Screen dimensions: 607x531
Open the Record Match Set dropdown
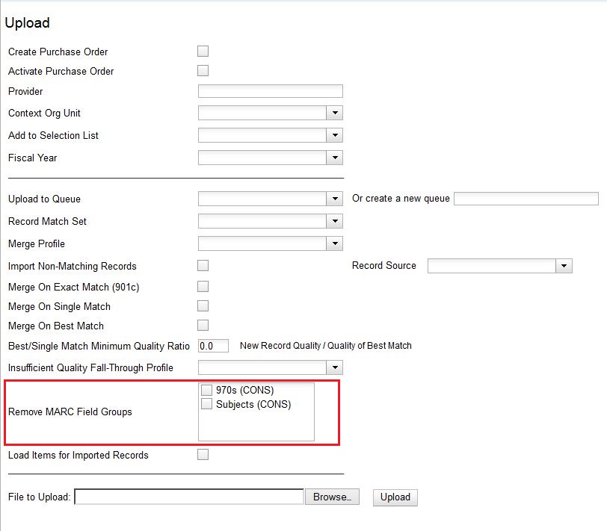pos(336,221)
